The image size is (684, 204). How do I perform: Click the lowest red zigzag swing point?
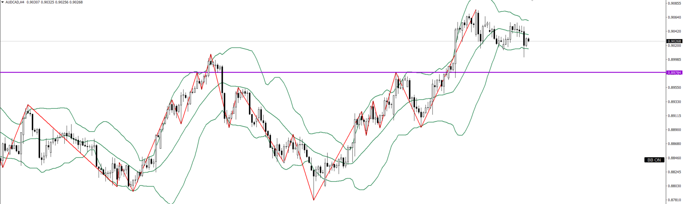[314, 200]
